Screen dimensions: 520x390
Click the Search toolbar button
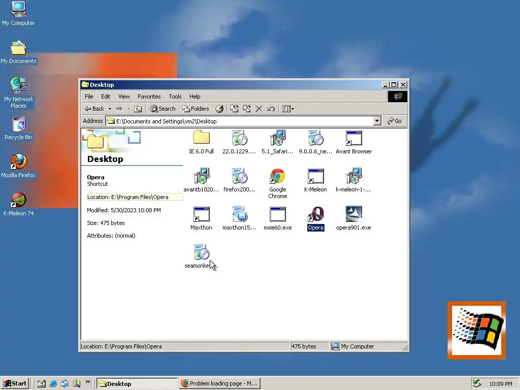coord(162,109)
